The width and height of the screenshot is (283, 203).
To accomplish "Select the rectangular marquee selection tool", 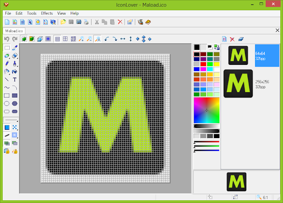I will point(7,48).
